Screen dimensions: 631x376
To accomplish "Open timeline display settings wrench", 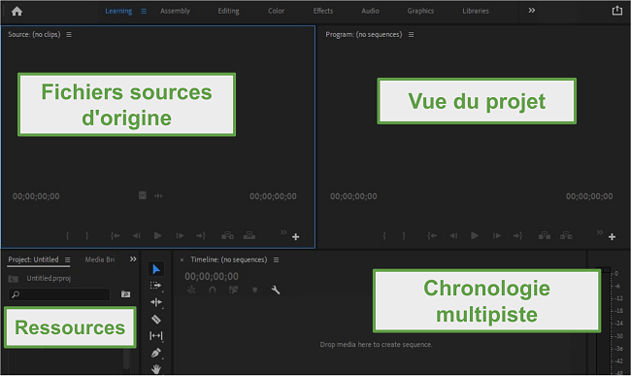I will [276, 290].
